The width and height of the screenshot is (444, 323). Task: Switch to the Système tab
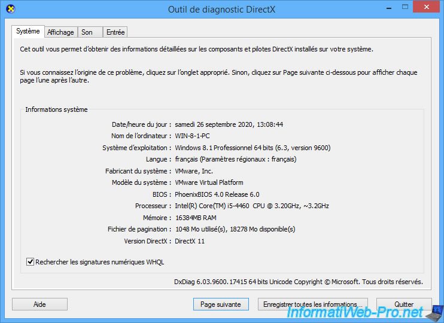click(28, 31)
